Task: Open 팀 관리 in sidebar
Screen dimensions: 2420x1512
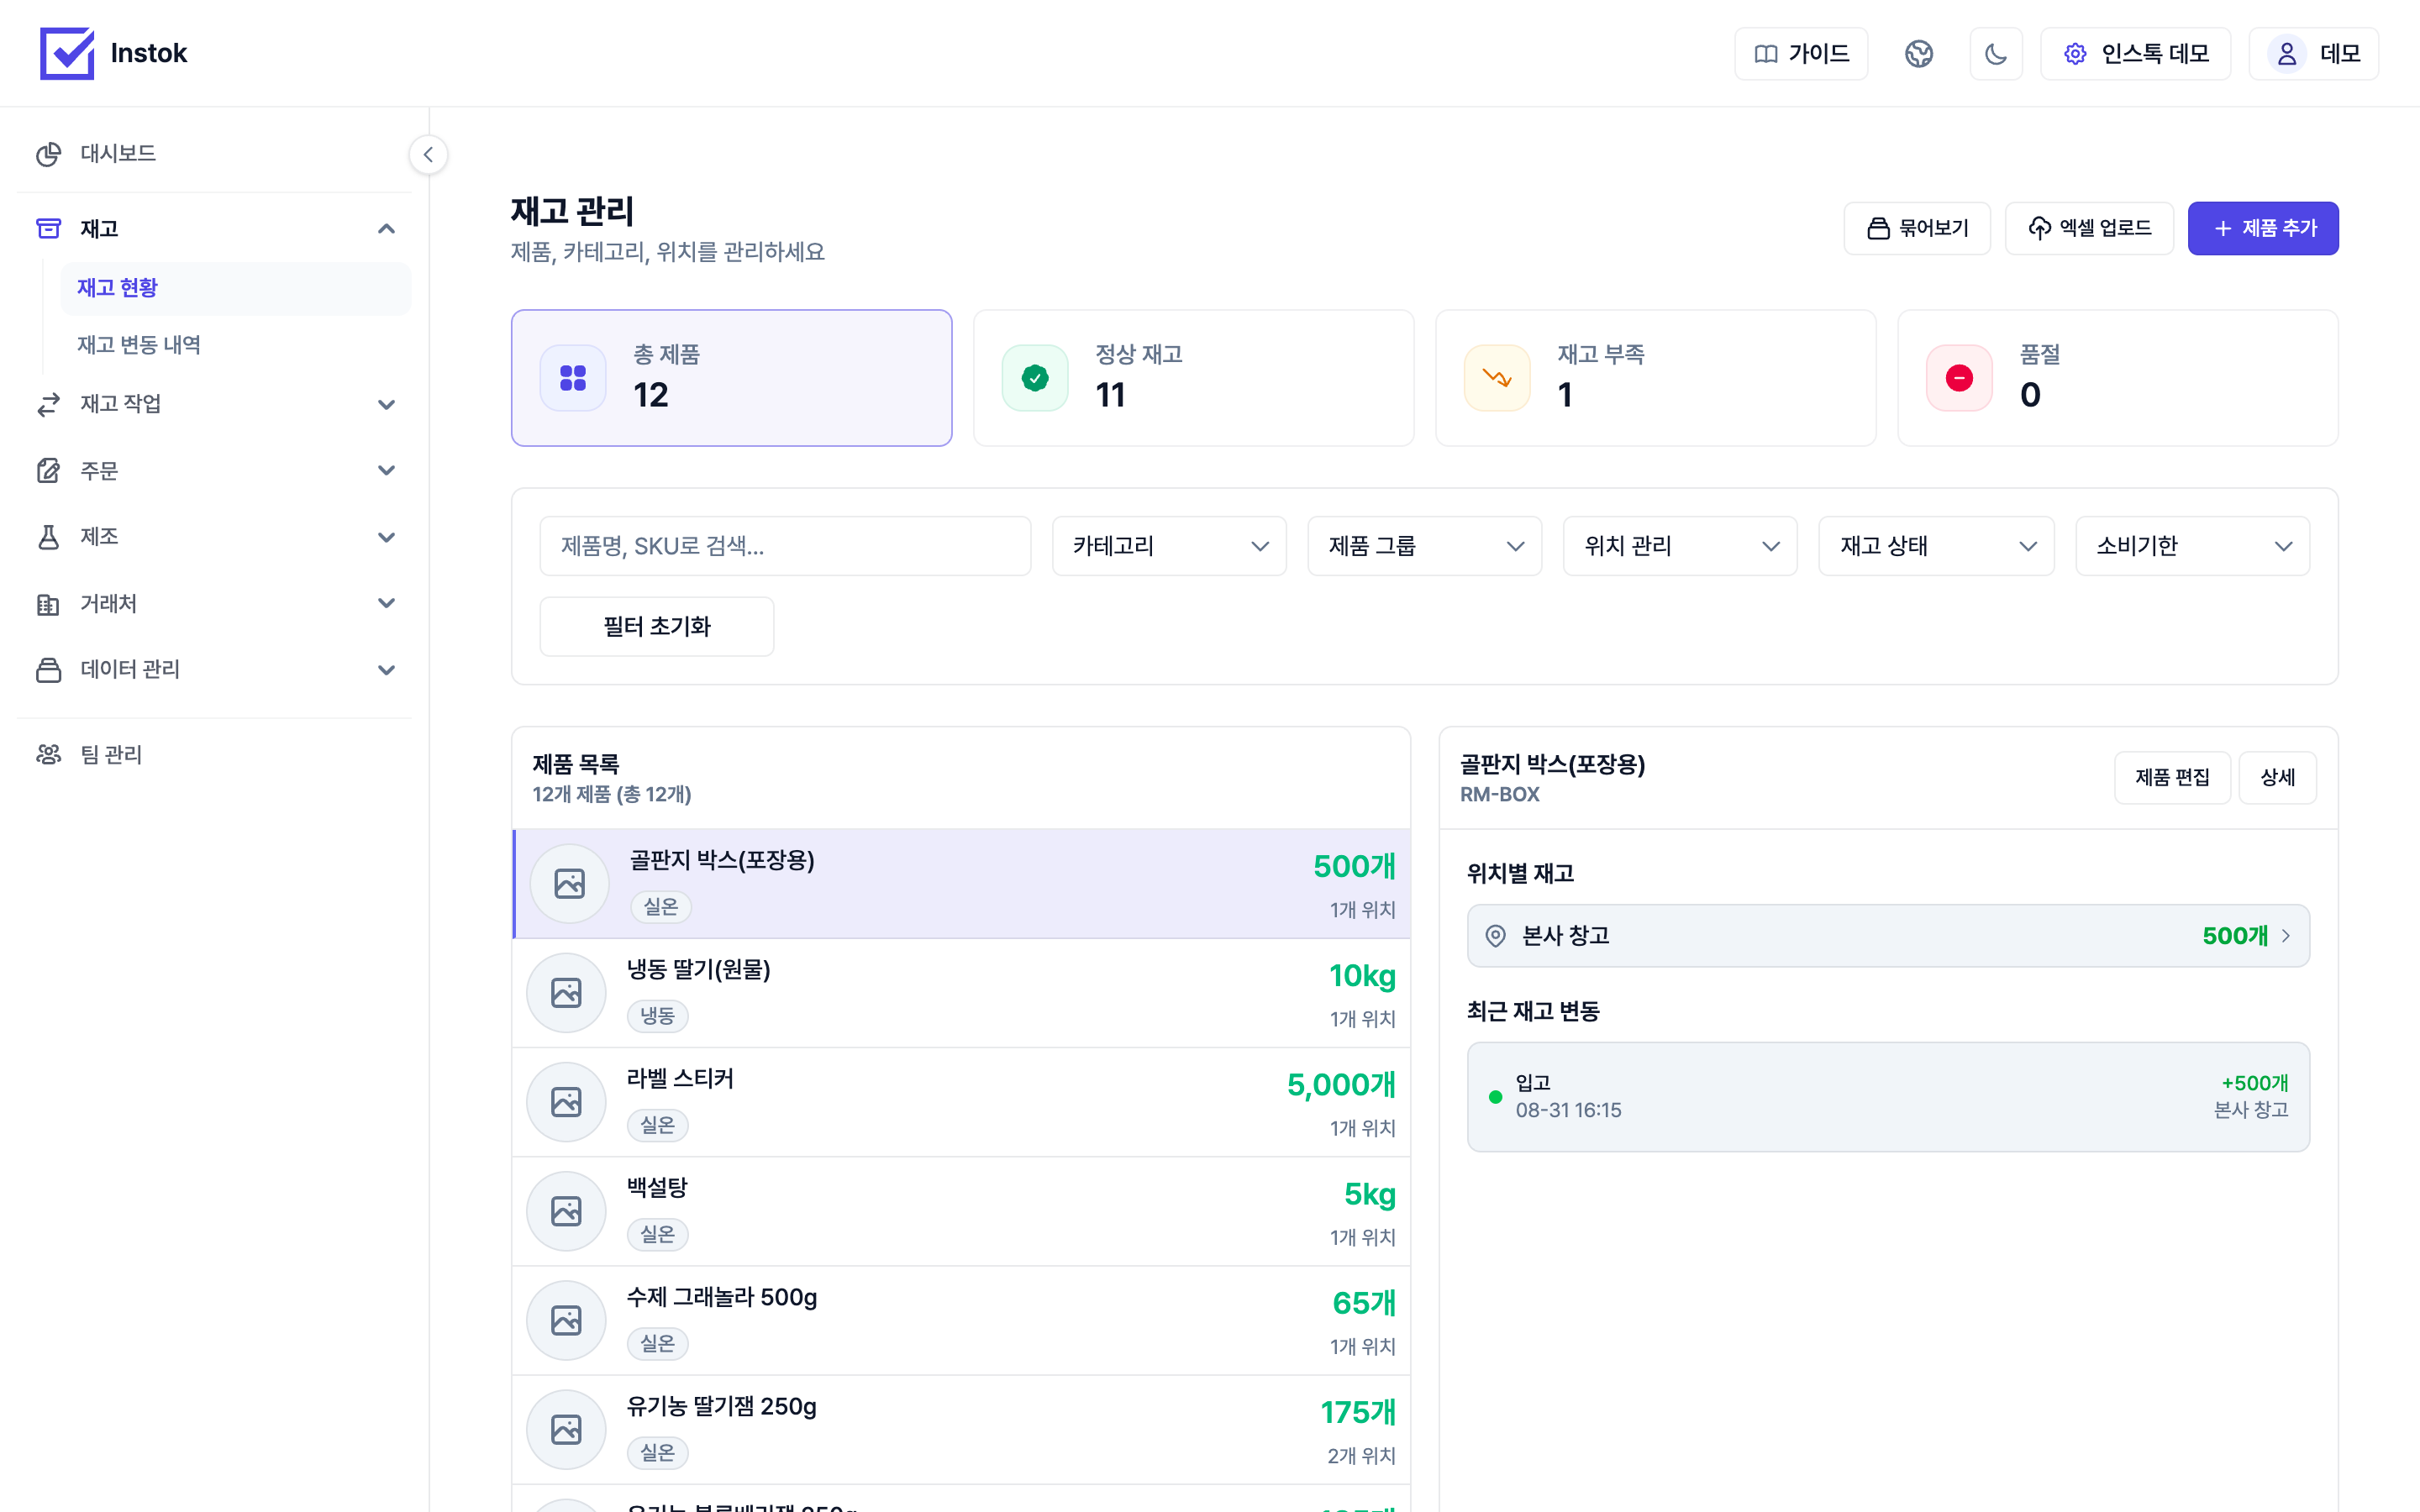Action: (214, 754)
